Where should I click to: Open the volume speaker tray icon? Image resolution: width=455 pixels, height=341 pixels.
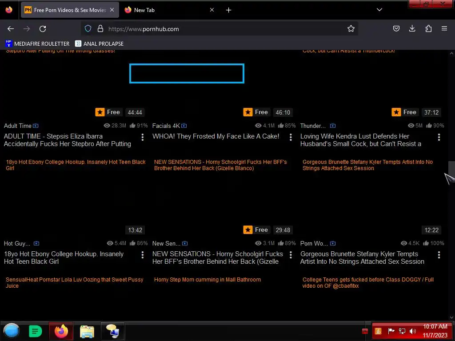coord(413,331)
